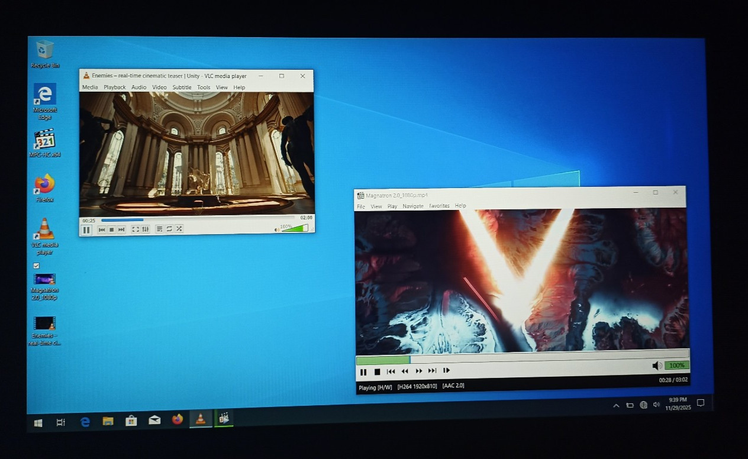
Task: Pause playback in MPC-HC player
Action: 363,372
